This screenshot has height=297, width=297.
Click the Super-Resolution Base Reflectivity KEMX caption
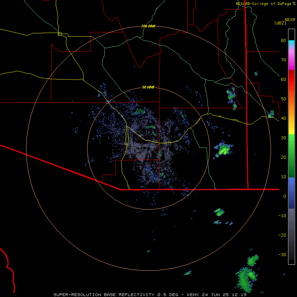click(x=150, y=295)
